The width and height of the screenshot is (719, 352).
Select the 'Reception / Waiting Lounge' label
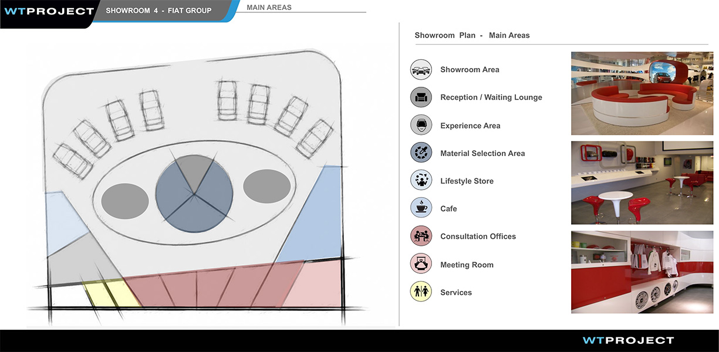(x=491, y=97)
